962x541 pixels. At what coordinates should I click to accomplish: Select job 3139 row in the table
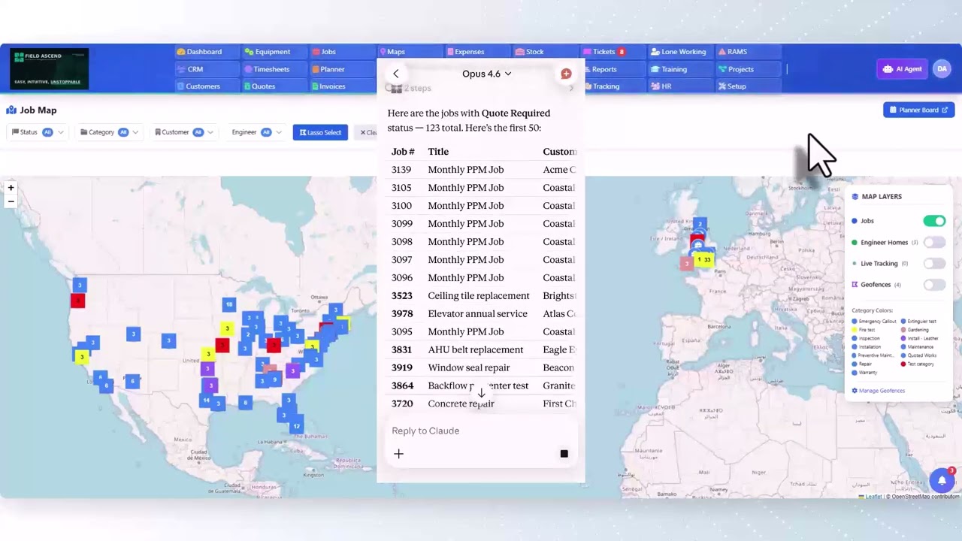[481, 170]
